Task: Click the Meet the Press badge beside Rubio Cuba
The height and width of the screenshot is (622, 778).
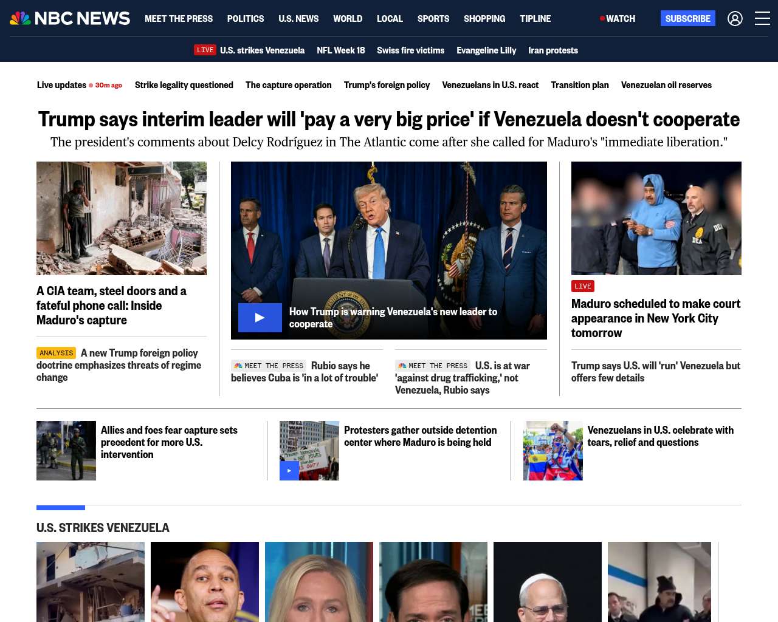Action: 268,366
